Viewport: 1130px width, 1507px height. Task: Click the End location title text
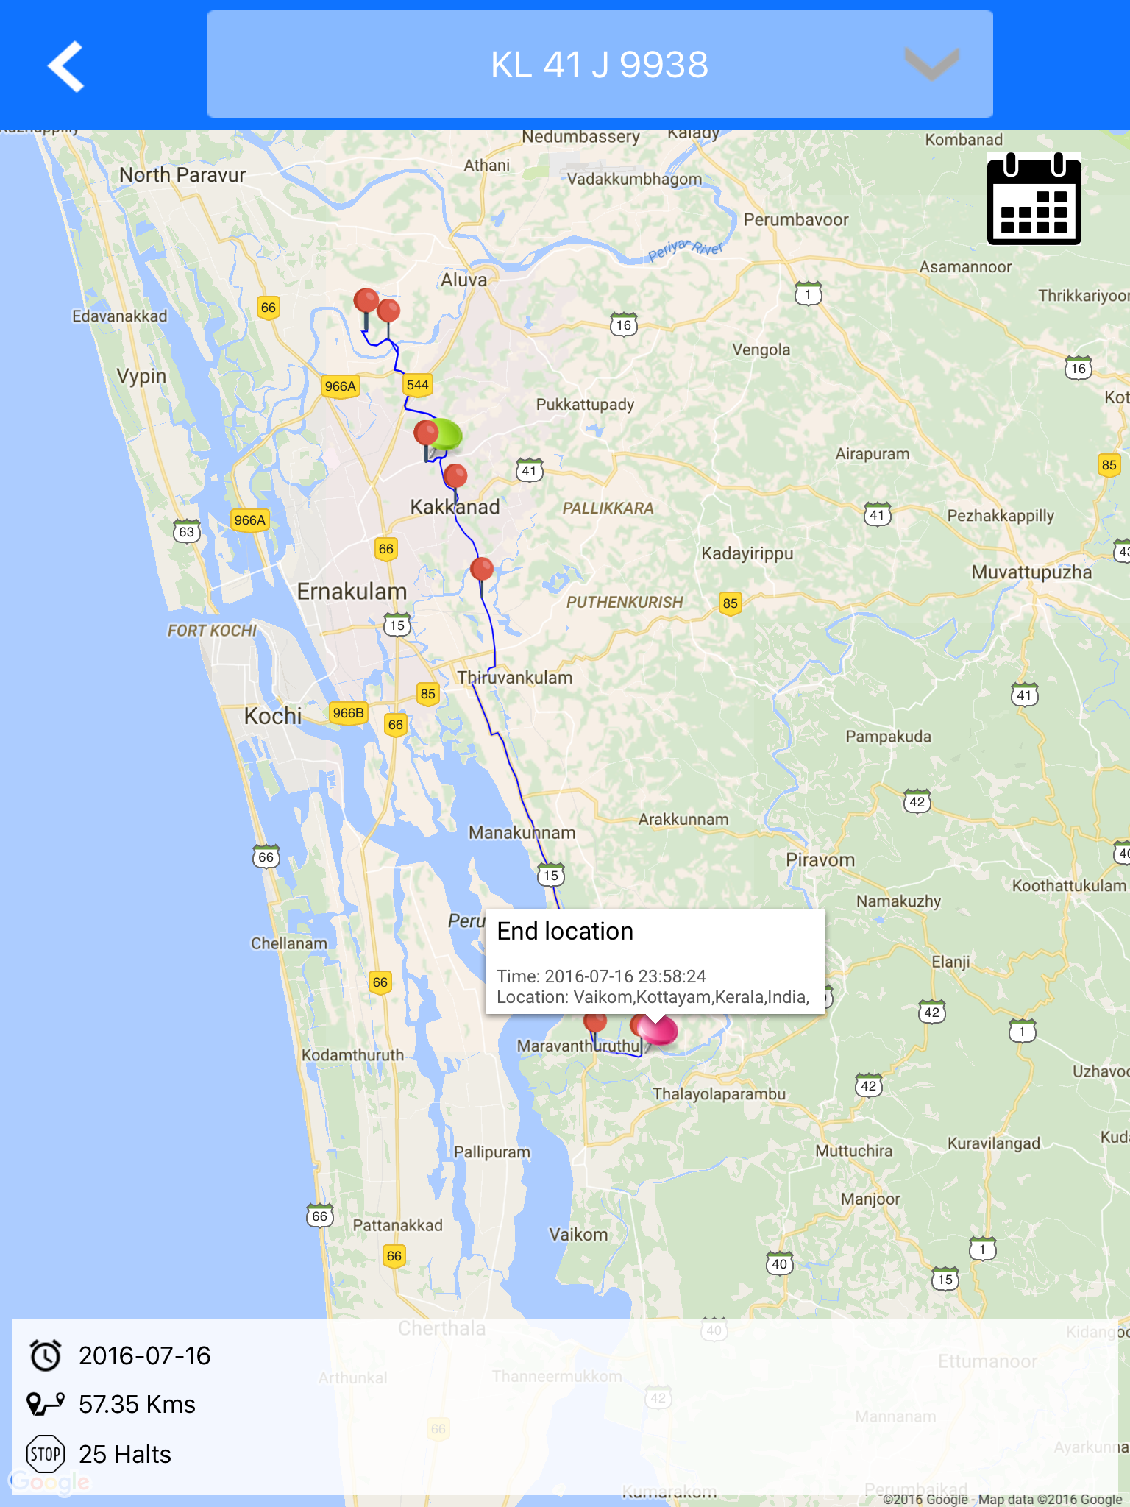[x=565, y=931]
